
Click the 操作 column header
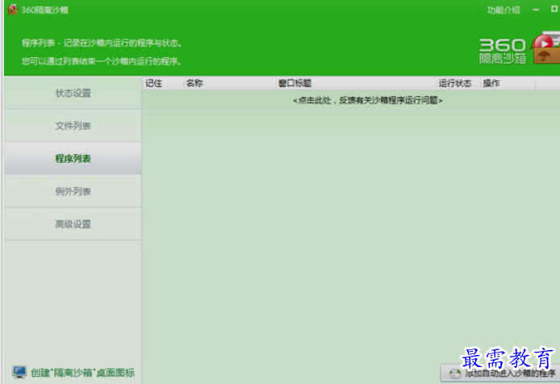[508, 83]
